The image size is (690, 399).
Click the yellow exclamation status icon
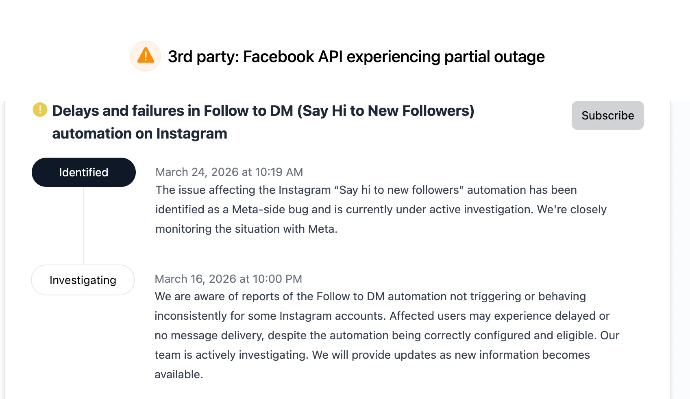[40, 110]
